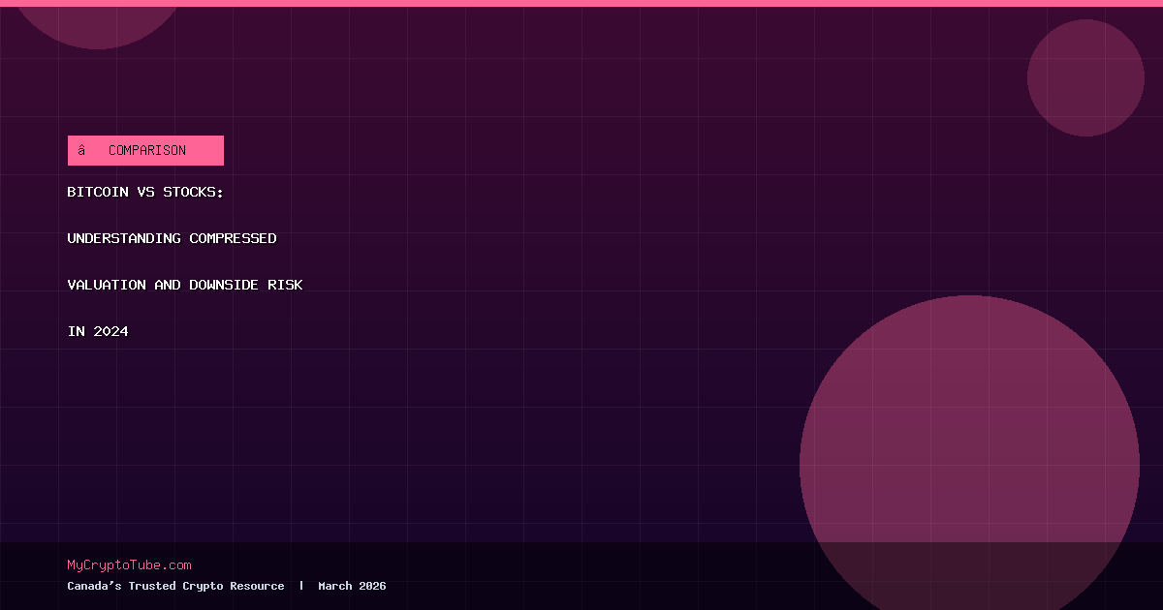Select the "IN 2024" headline line
This screenshot has height=610, width=1163.
(x=97, y=331)
